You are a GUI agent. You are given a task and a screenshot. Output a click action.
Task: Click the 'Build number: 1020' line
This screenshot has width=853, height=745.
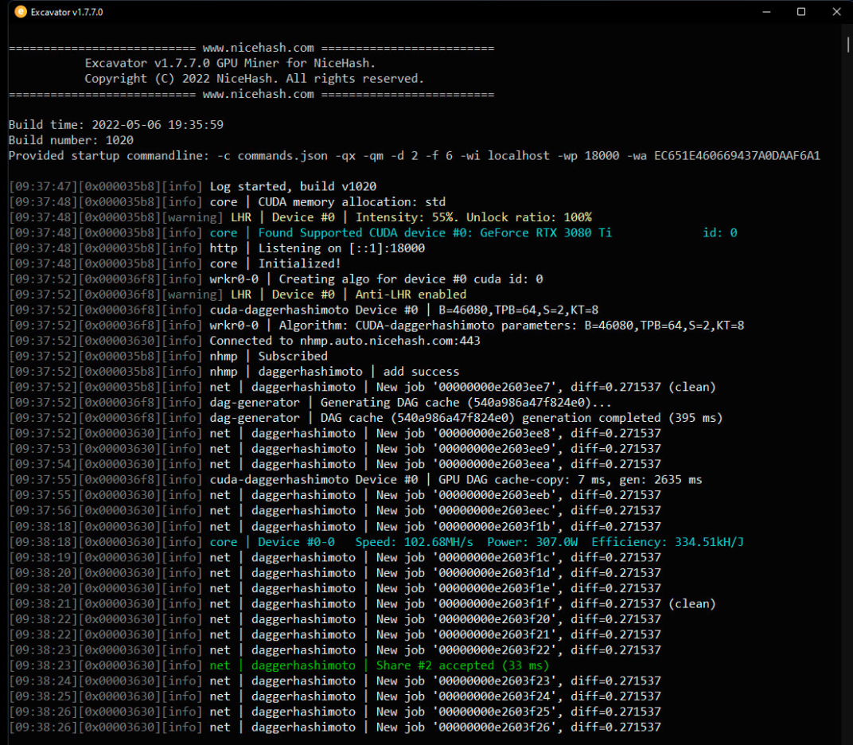pyautogui.click(x=71, y=140)
